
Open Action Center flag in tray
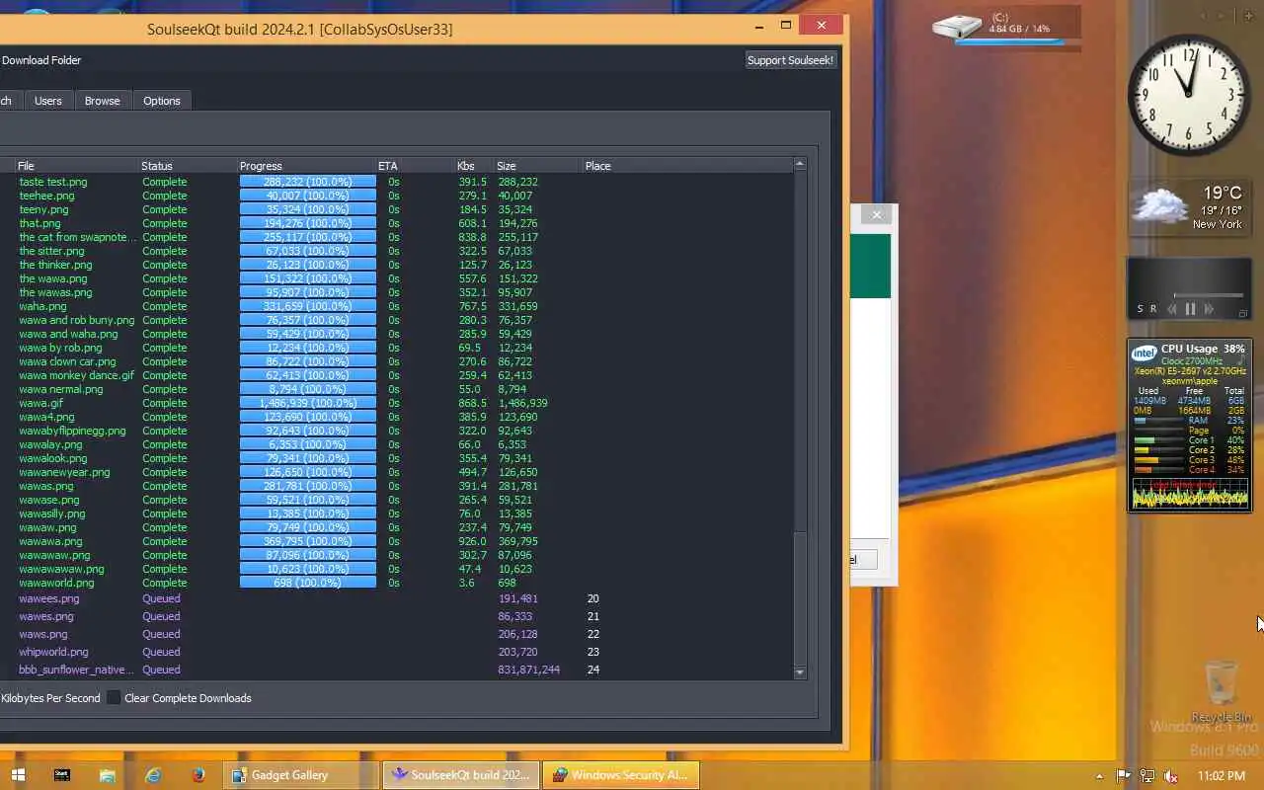point(1123,776)
